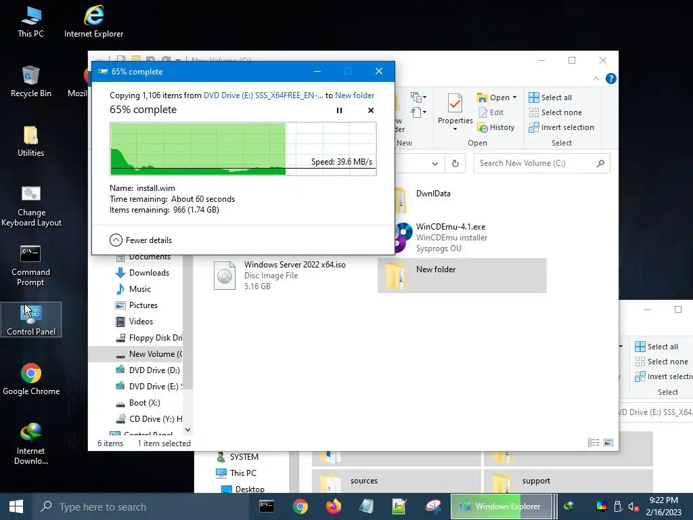The height and width of the screenshot is (520, 693).
Task: Switch to large icons view icon
Action: point(608,443)
